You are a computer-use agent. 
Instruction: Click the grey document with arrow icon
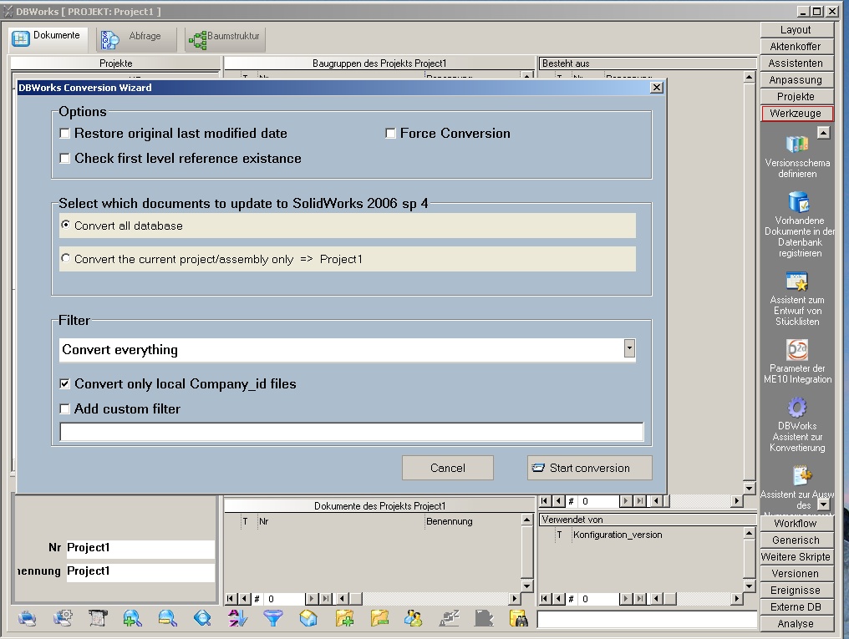click(x=484, y=618)
